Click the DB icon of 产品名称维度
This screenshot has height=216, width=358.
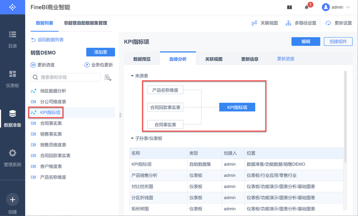tap(33, 177)
